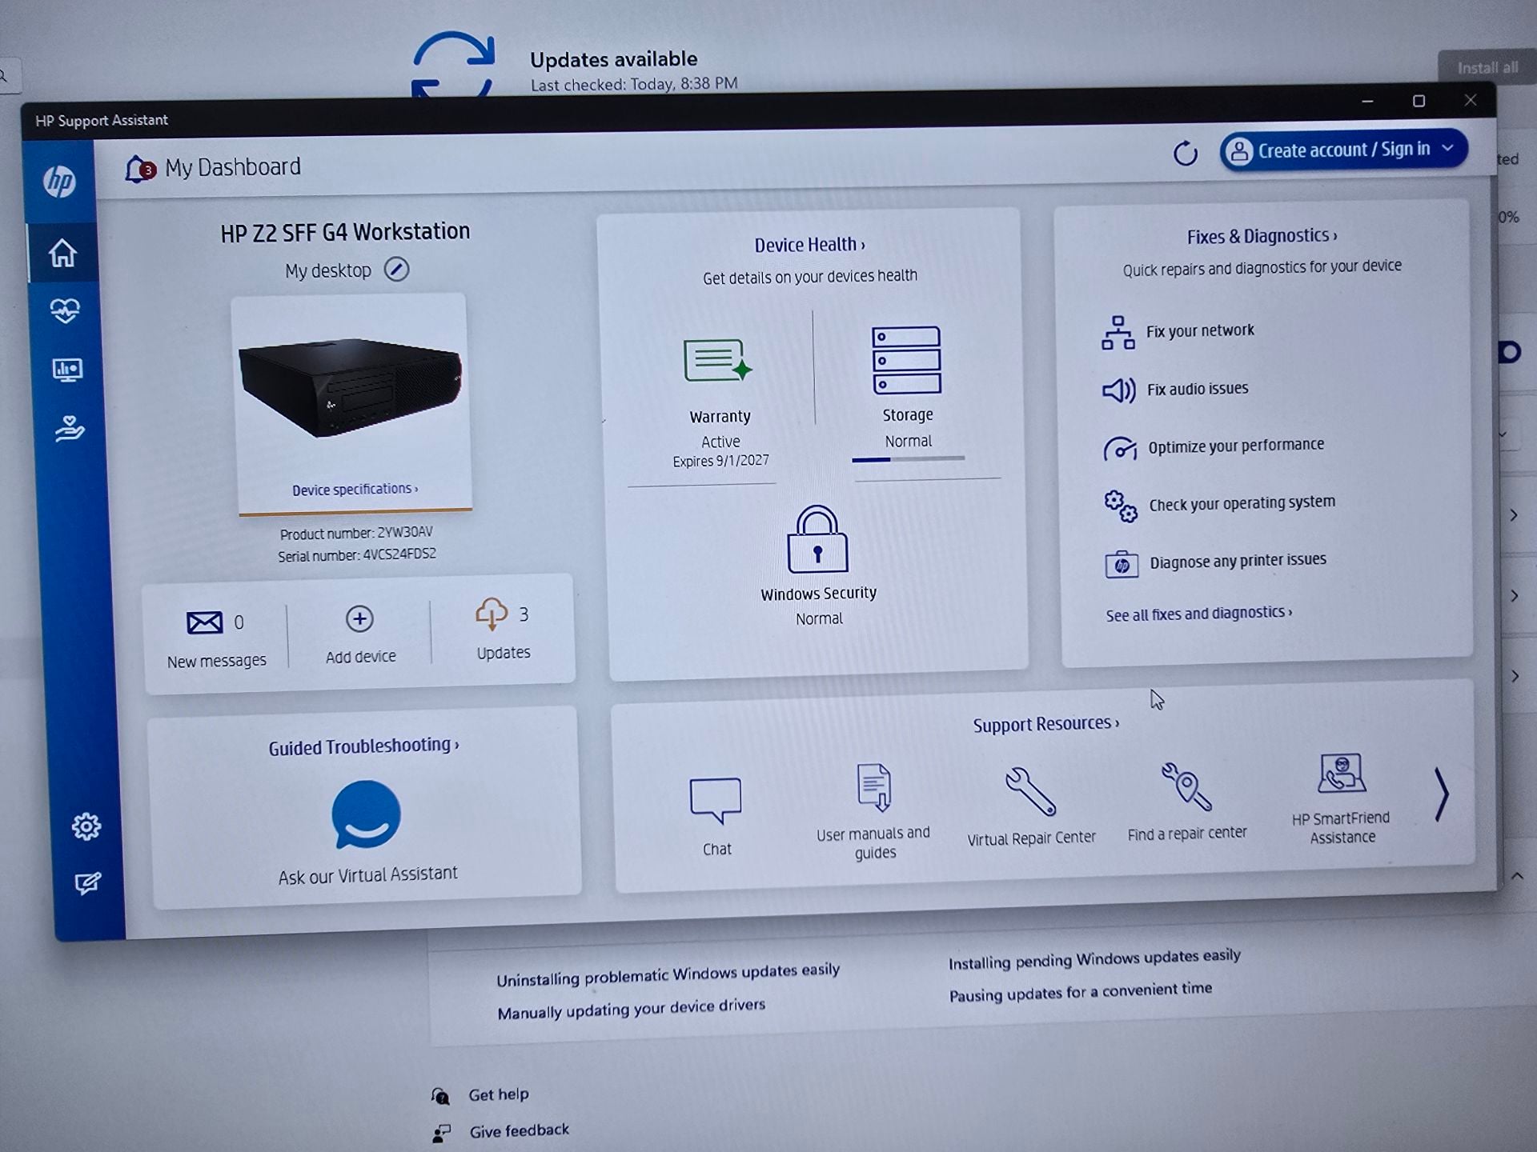Open the Device Health section heading
Viewport: 1537px width, 1152px height.
click(809, 245)
